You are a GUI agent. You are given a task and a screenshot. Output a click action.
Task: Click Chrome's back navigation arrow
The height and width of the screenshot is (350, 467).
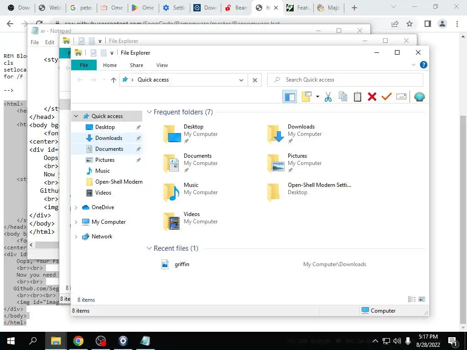click(10, 24)
